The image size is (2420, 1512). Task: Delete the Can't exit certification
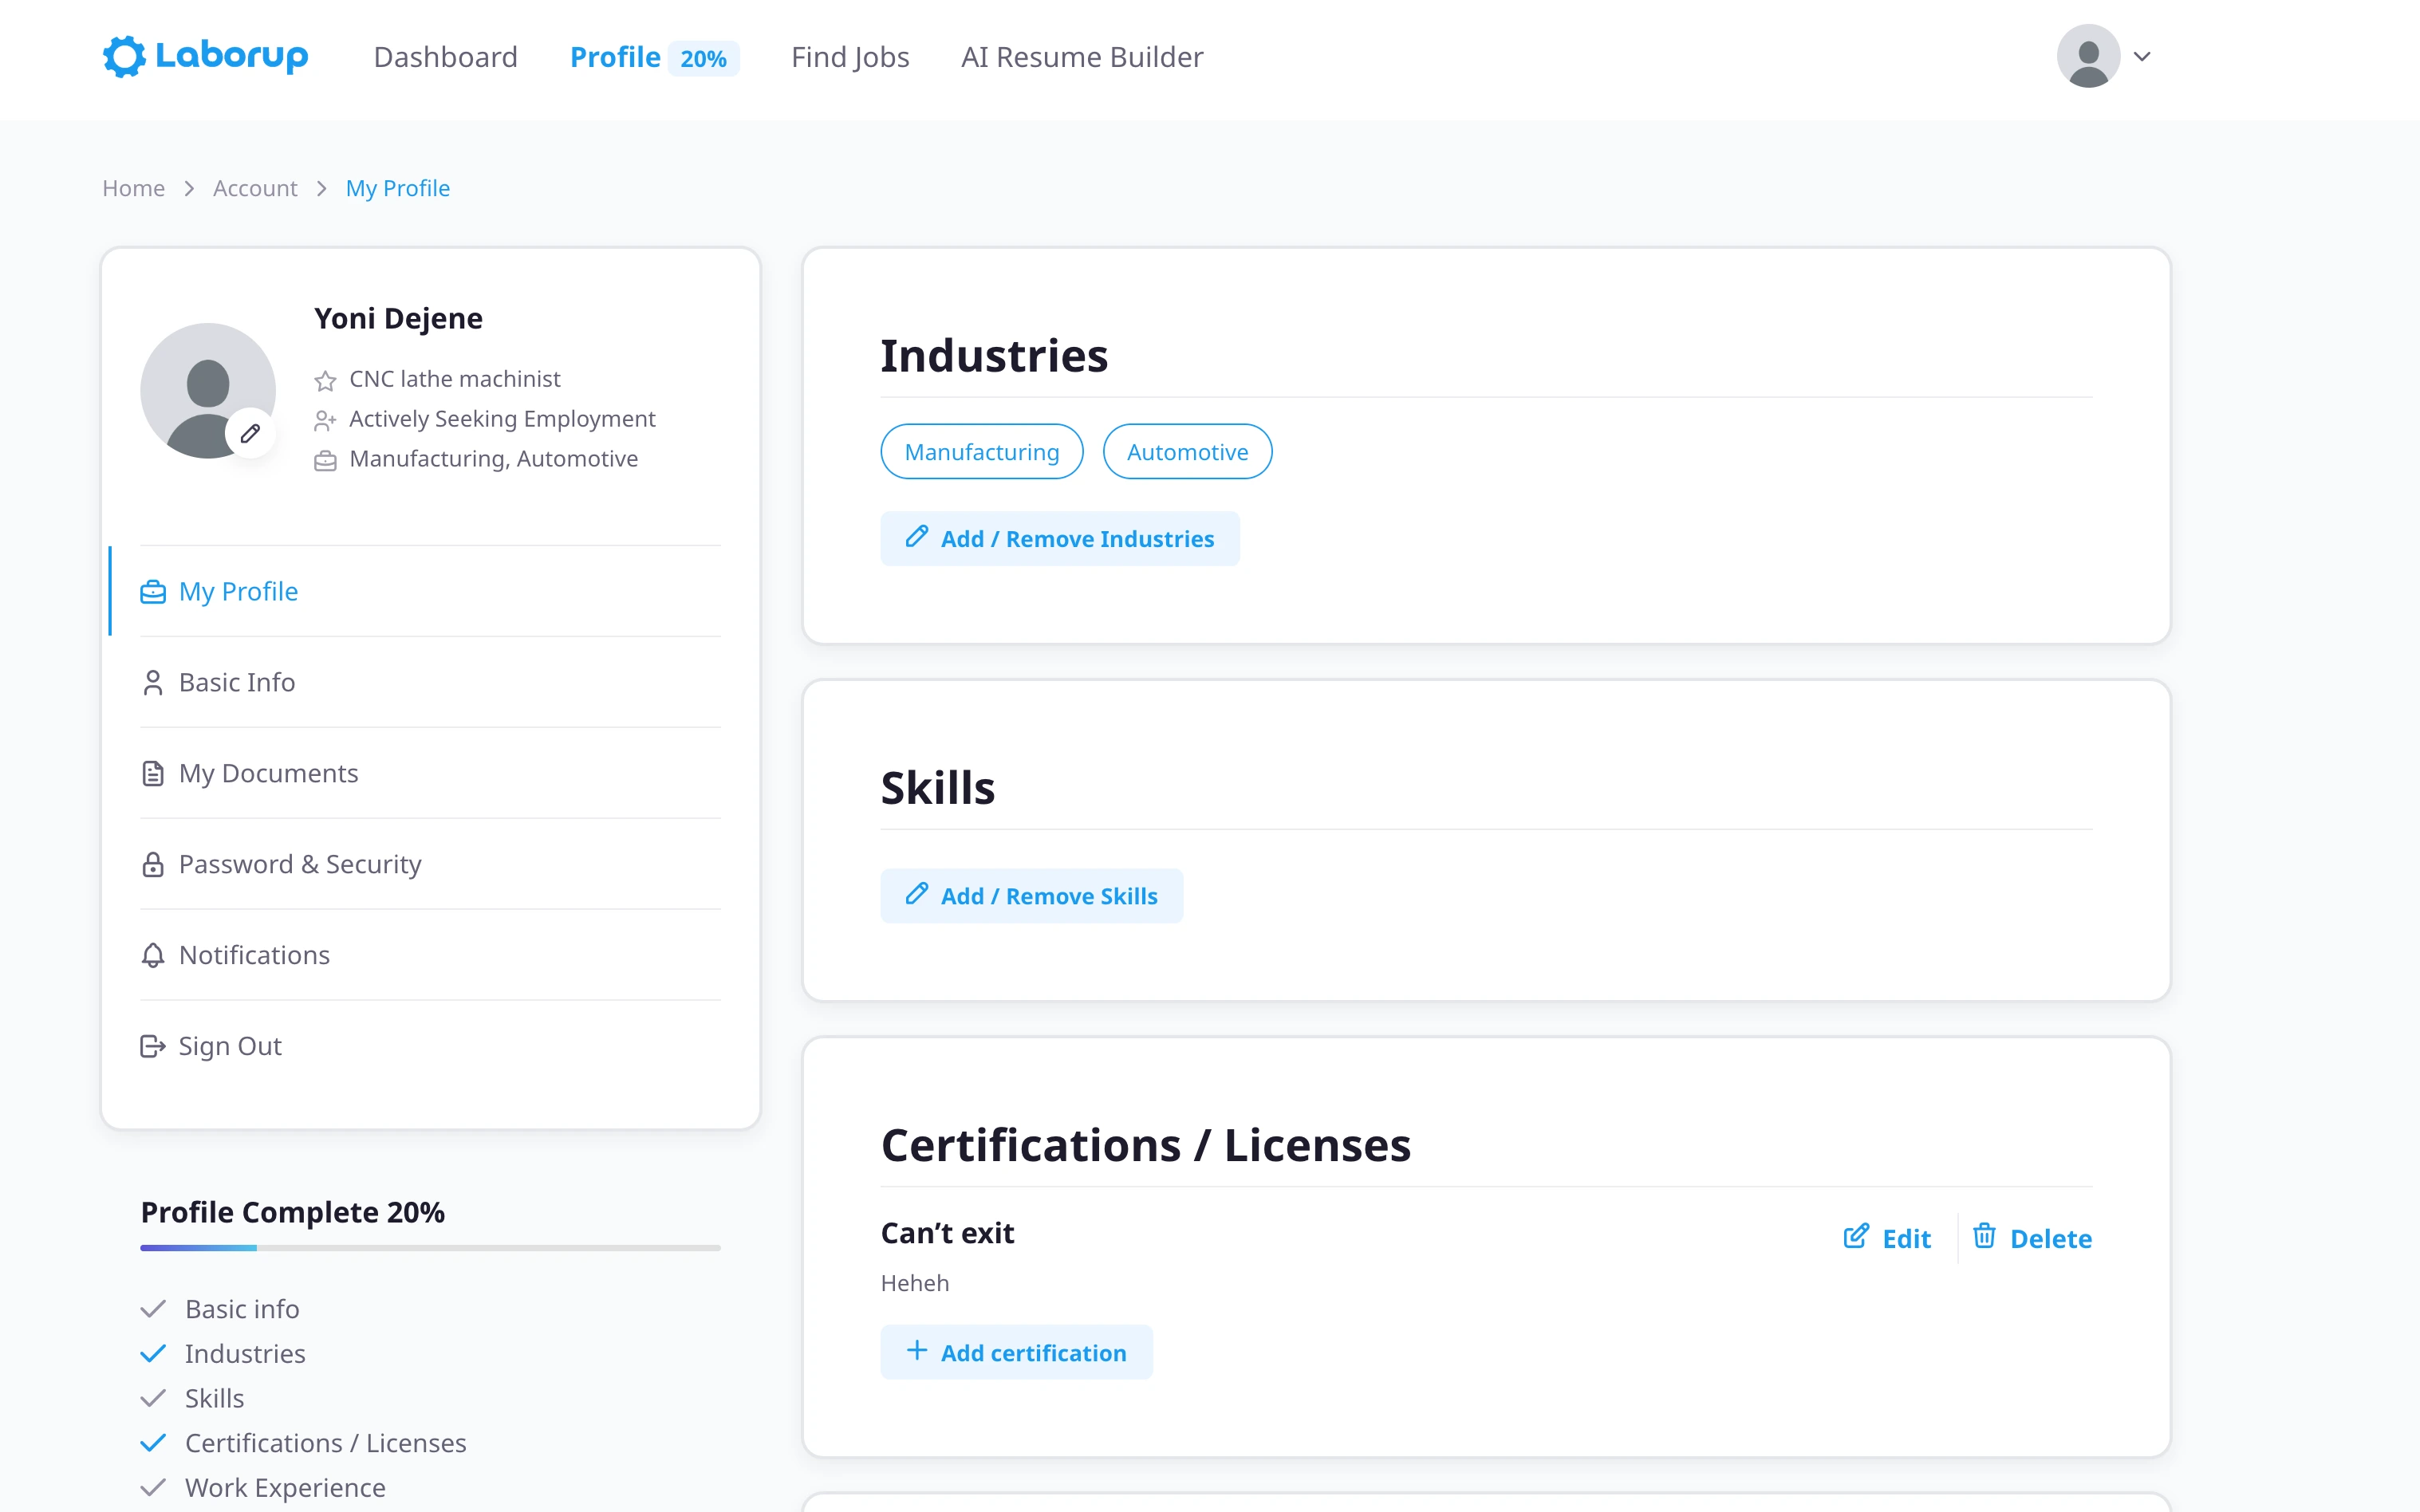pos(2032,1239)
